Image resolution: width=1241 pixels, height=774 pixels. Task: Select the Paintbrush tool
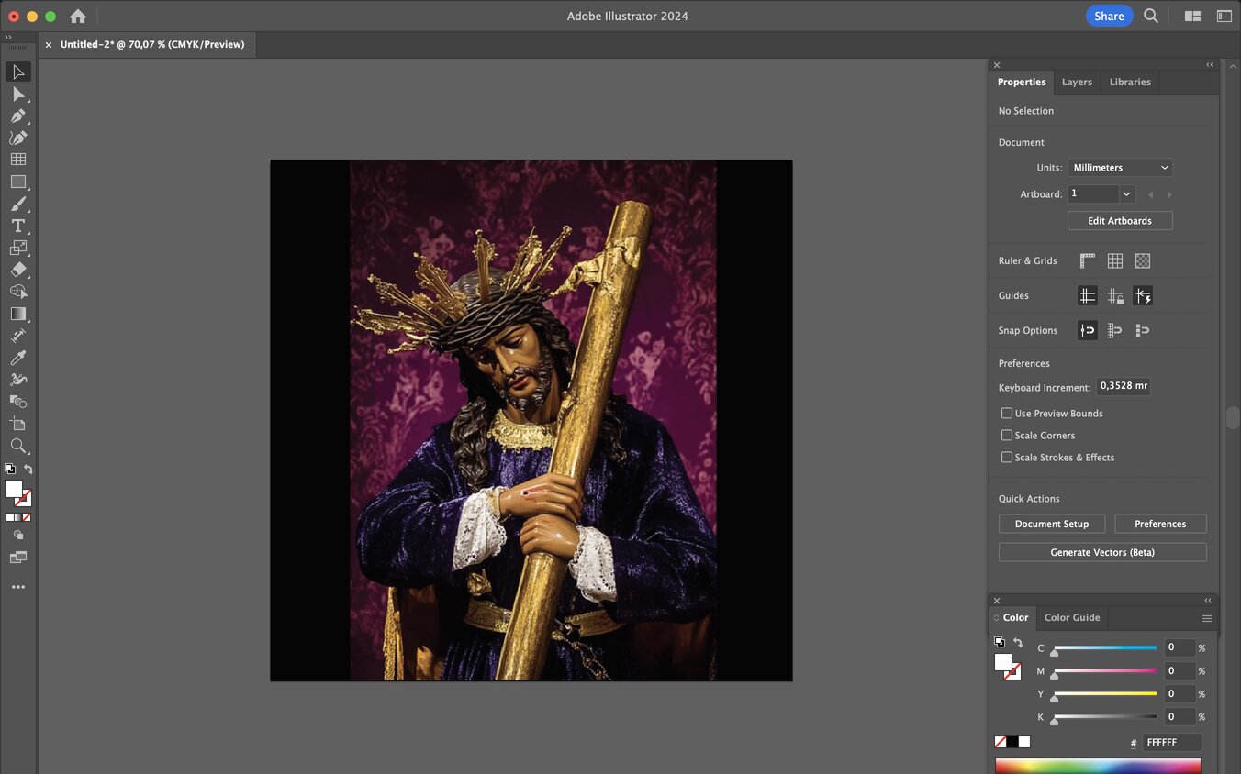click(x=18, y=204)
